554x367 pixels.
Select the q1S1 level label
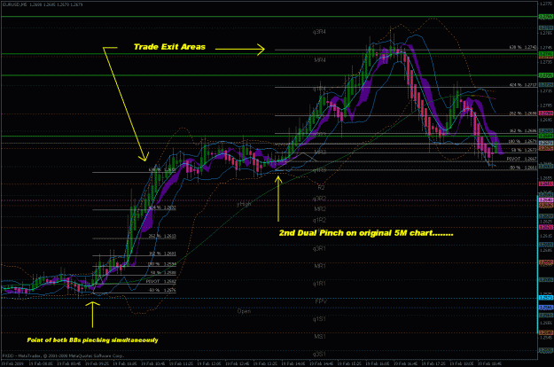click(319, 319)
